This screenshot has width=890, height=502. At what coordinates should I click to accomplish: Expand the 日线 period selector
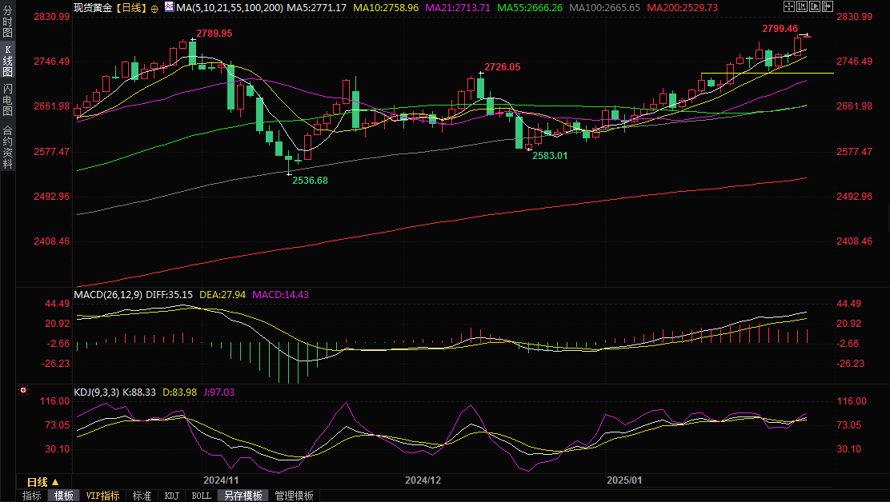click(43, 482)
